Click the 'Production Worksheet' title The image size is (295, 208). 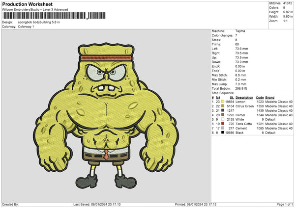27,4
